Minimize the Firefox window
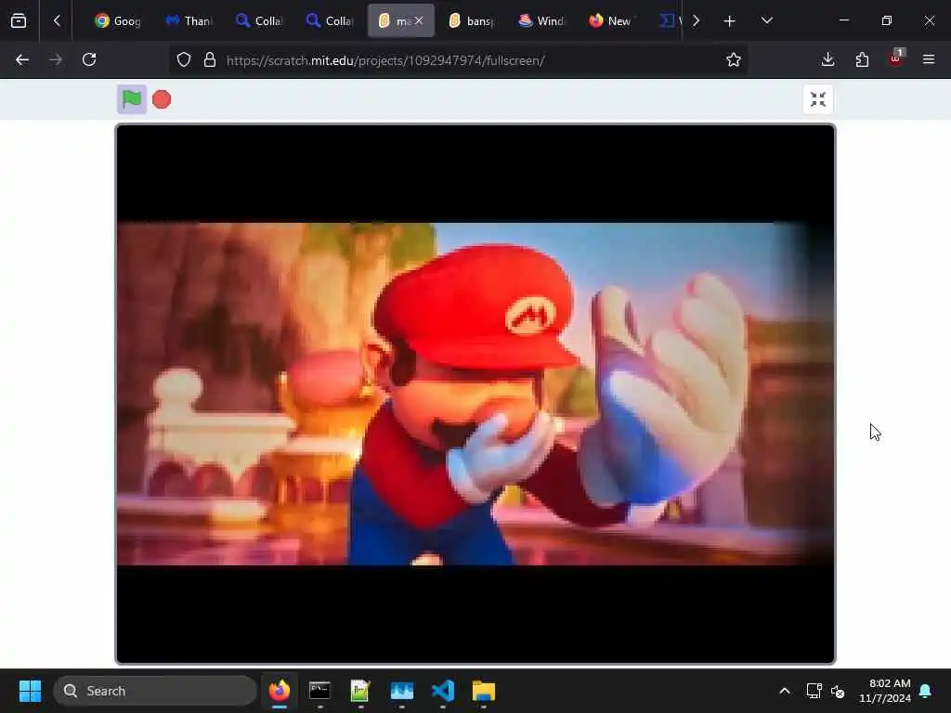Image resolution: width=951 pixels, height=713 pixels. [843, 20]
